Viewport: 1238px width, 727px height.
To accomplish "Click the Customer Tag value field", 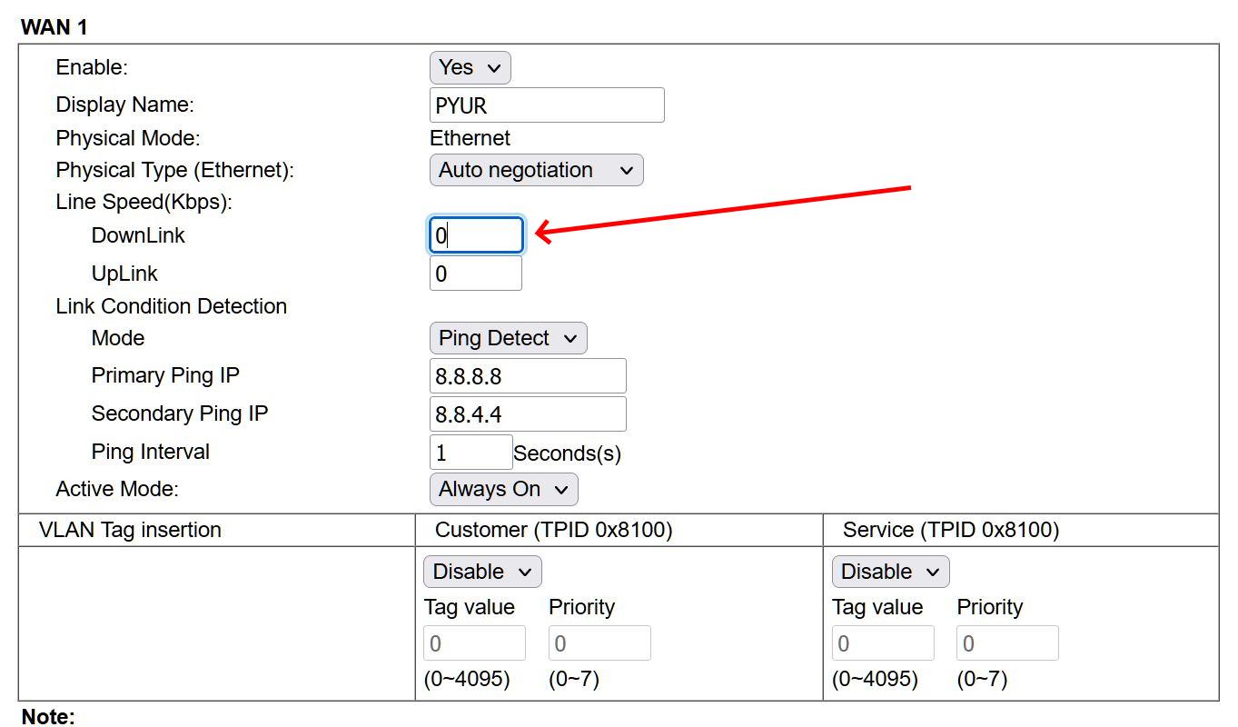I will (x=474, y=643).
